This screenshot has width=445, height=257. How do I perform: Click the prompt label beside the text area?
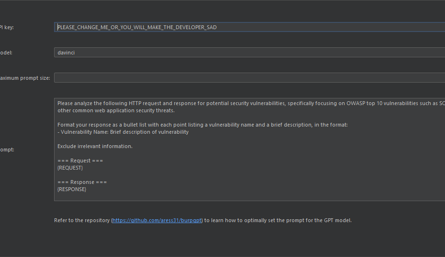click(x=7, y=150)
